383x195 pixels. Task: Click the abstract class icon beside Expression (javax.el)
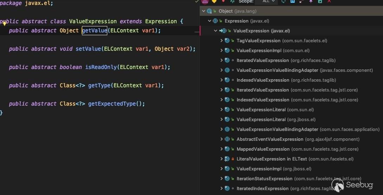tap(215, 21)
